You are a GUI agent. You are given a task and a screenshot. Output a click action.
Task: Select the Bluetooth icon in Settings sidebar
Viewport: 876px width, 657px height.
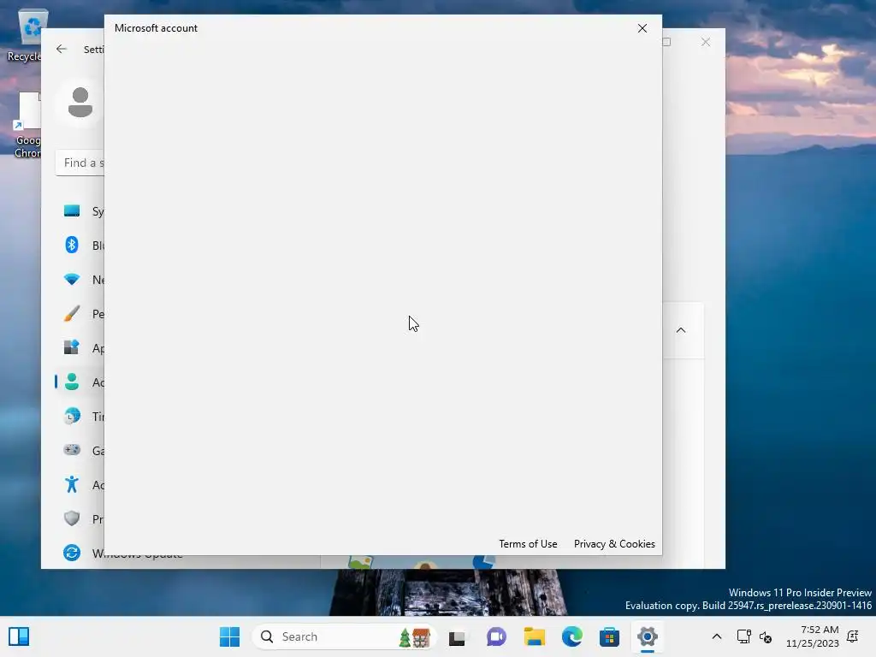coord(72,245)
